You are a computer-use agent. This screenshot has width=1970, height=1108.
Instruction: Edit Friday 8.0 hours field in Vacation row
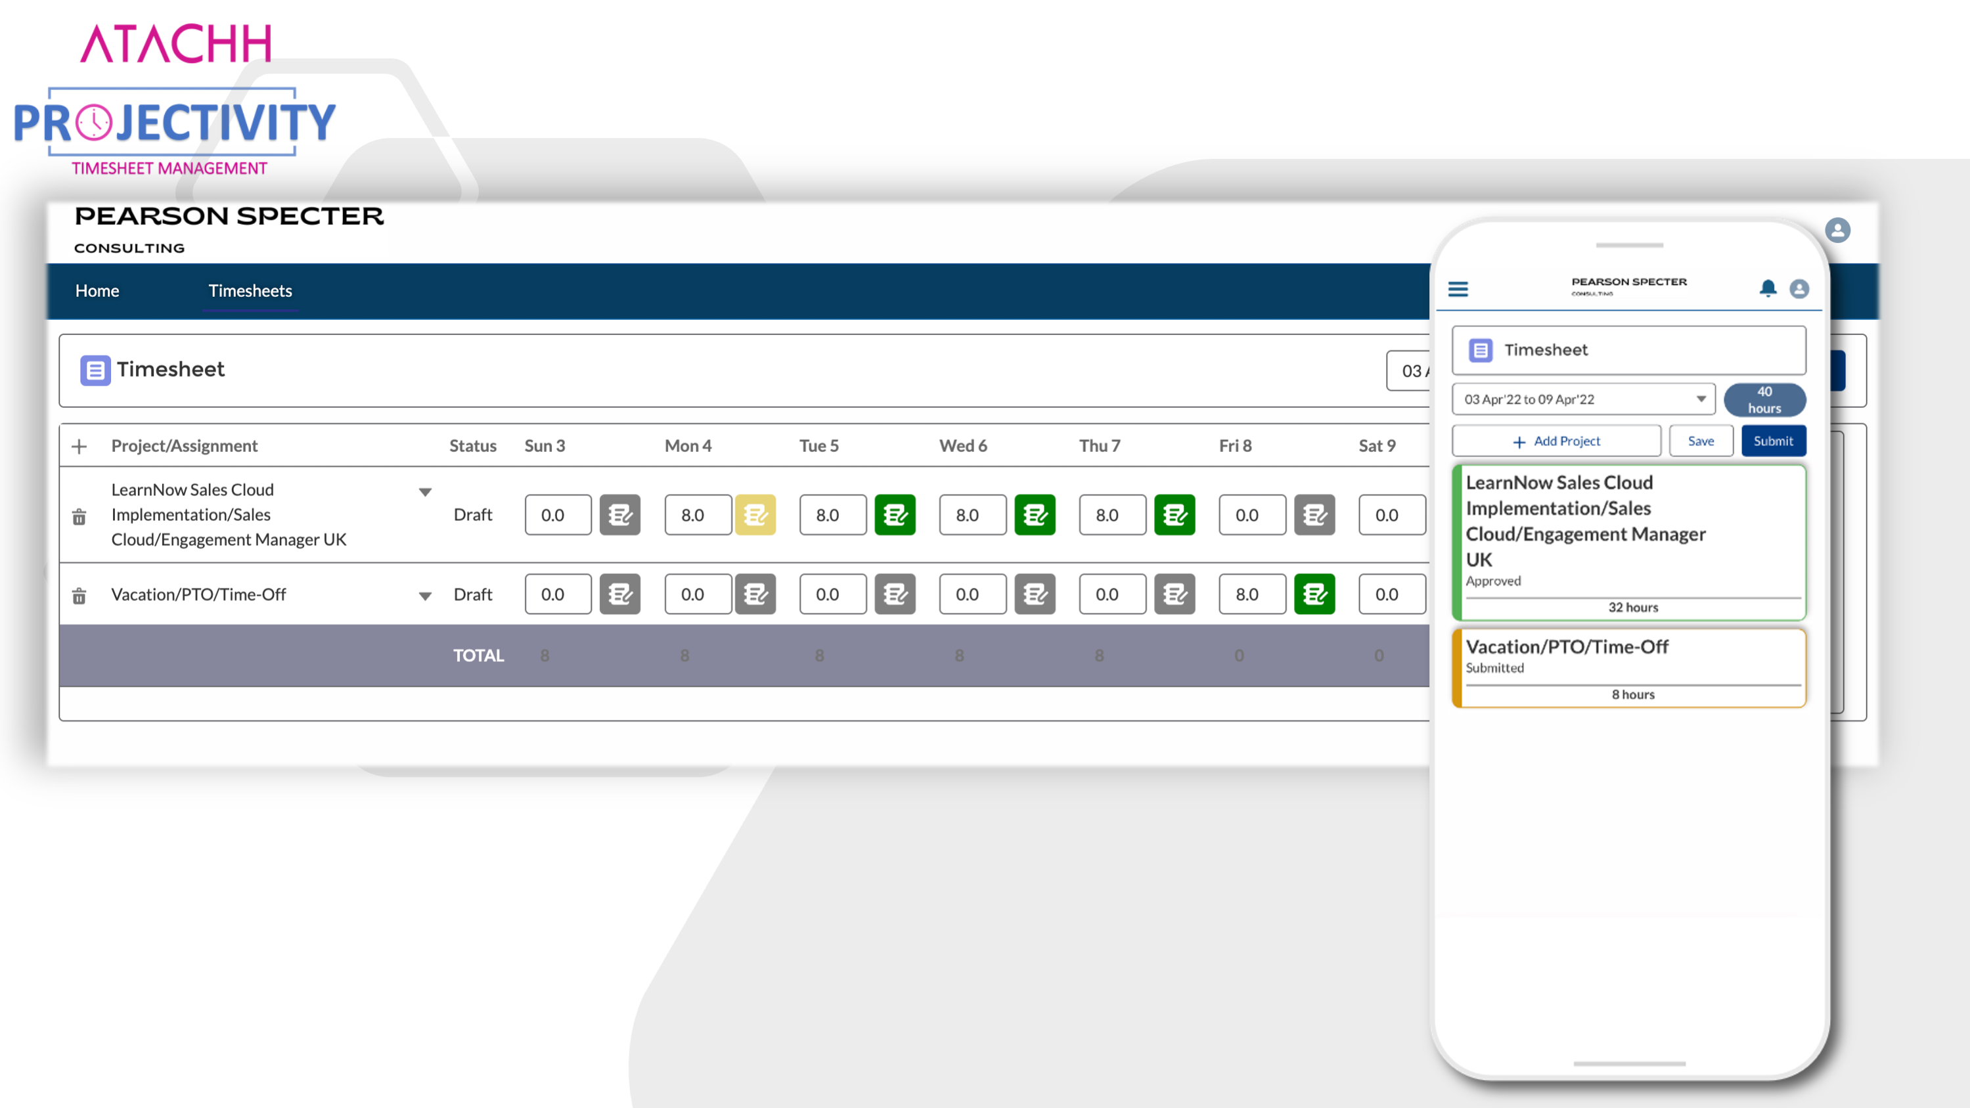pos(1253,594)
